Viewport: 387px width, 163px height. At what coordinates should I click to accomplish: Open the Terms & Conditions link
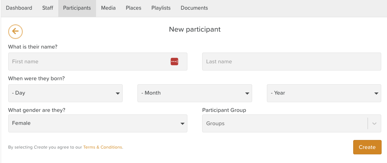point(103,147)
